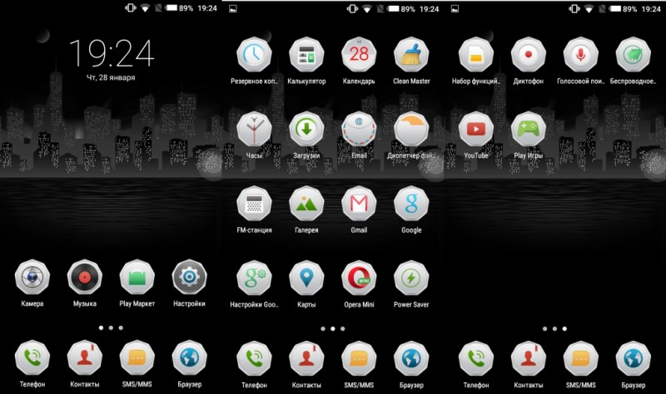
Task: Tap page indicator dots on clock screen
Action: (x=111, y=328)
